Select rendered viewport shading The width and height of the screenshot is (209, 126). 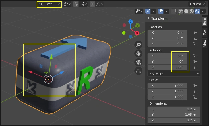click(x=197, y=11)
